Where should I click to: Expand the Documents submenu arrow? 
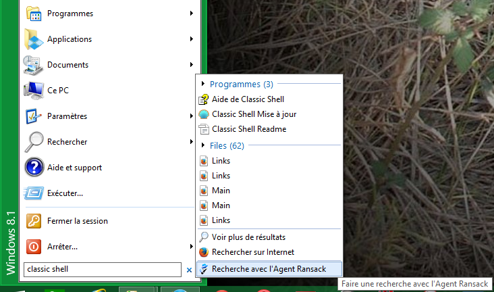[192, 66]
